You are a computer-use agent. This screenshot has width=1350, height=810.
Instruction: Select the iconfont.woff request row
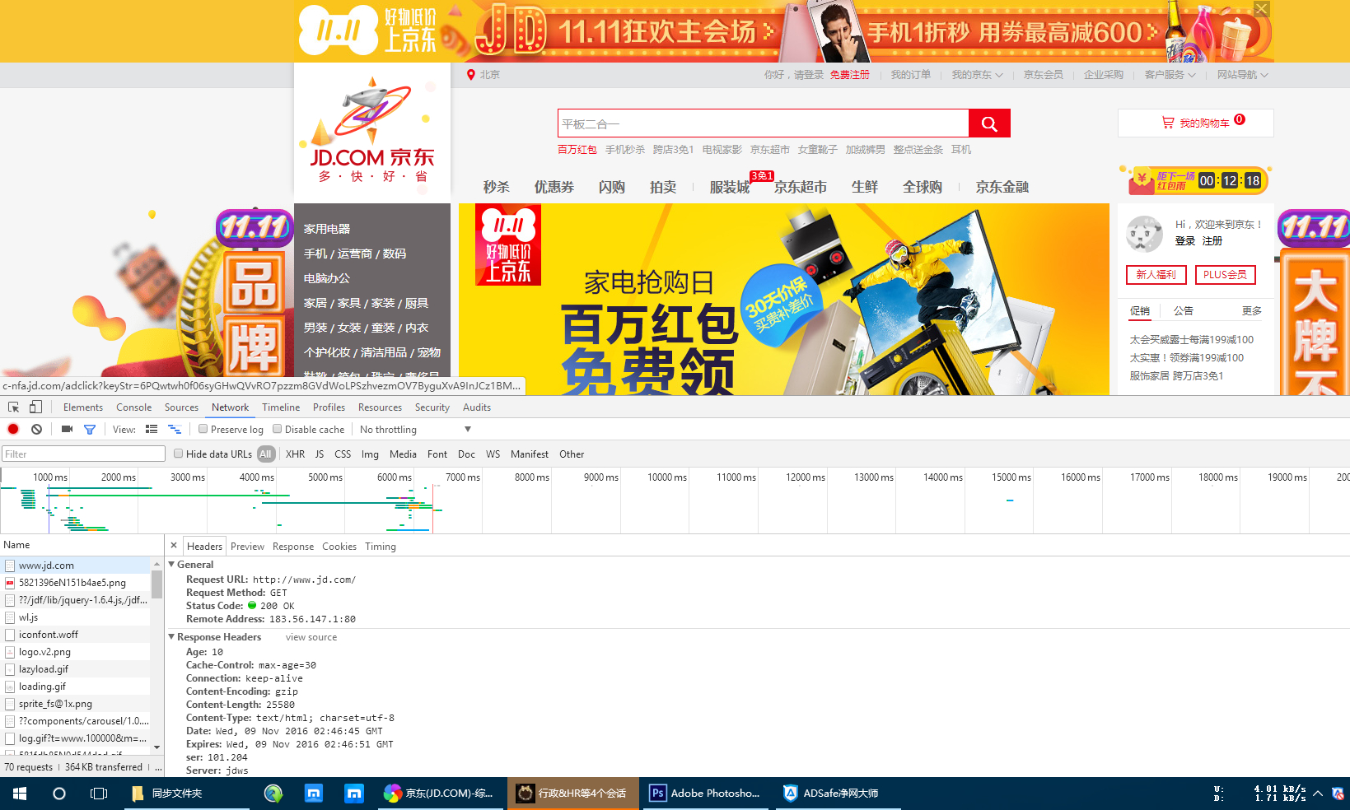coord(76,634)
